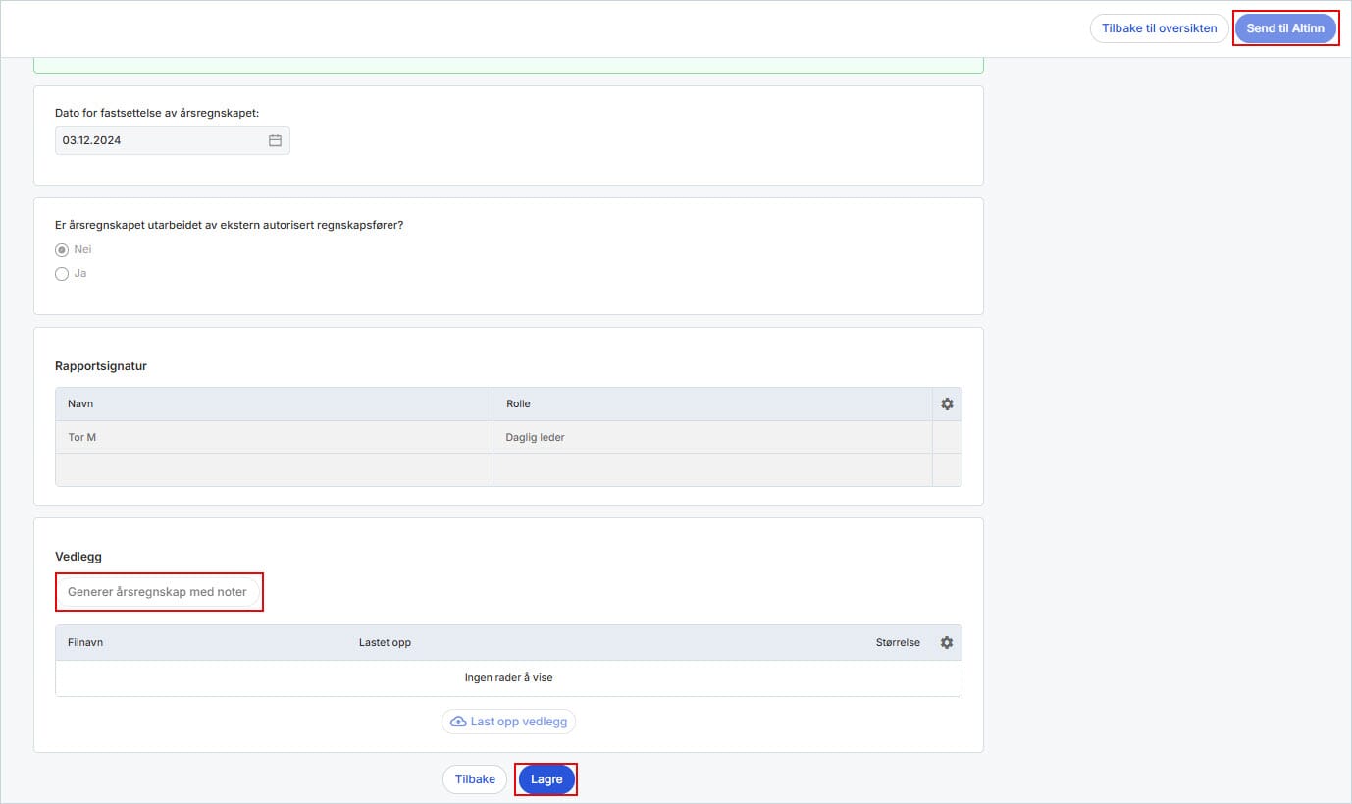Click the Vedlegg heading
The height and width of the screenshot is (804, 1352).
[x=78, y=557]
